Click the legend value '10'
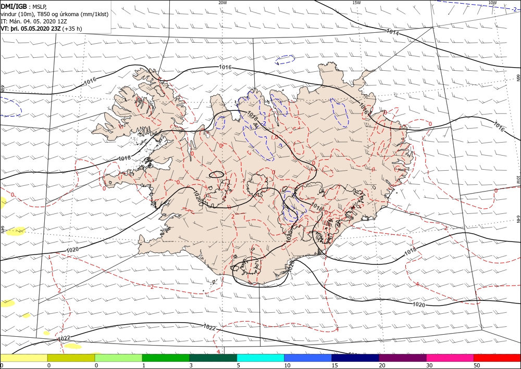Image resolution: width=521 pixels, height=369 pixels. point(287,365)
